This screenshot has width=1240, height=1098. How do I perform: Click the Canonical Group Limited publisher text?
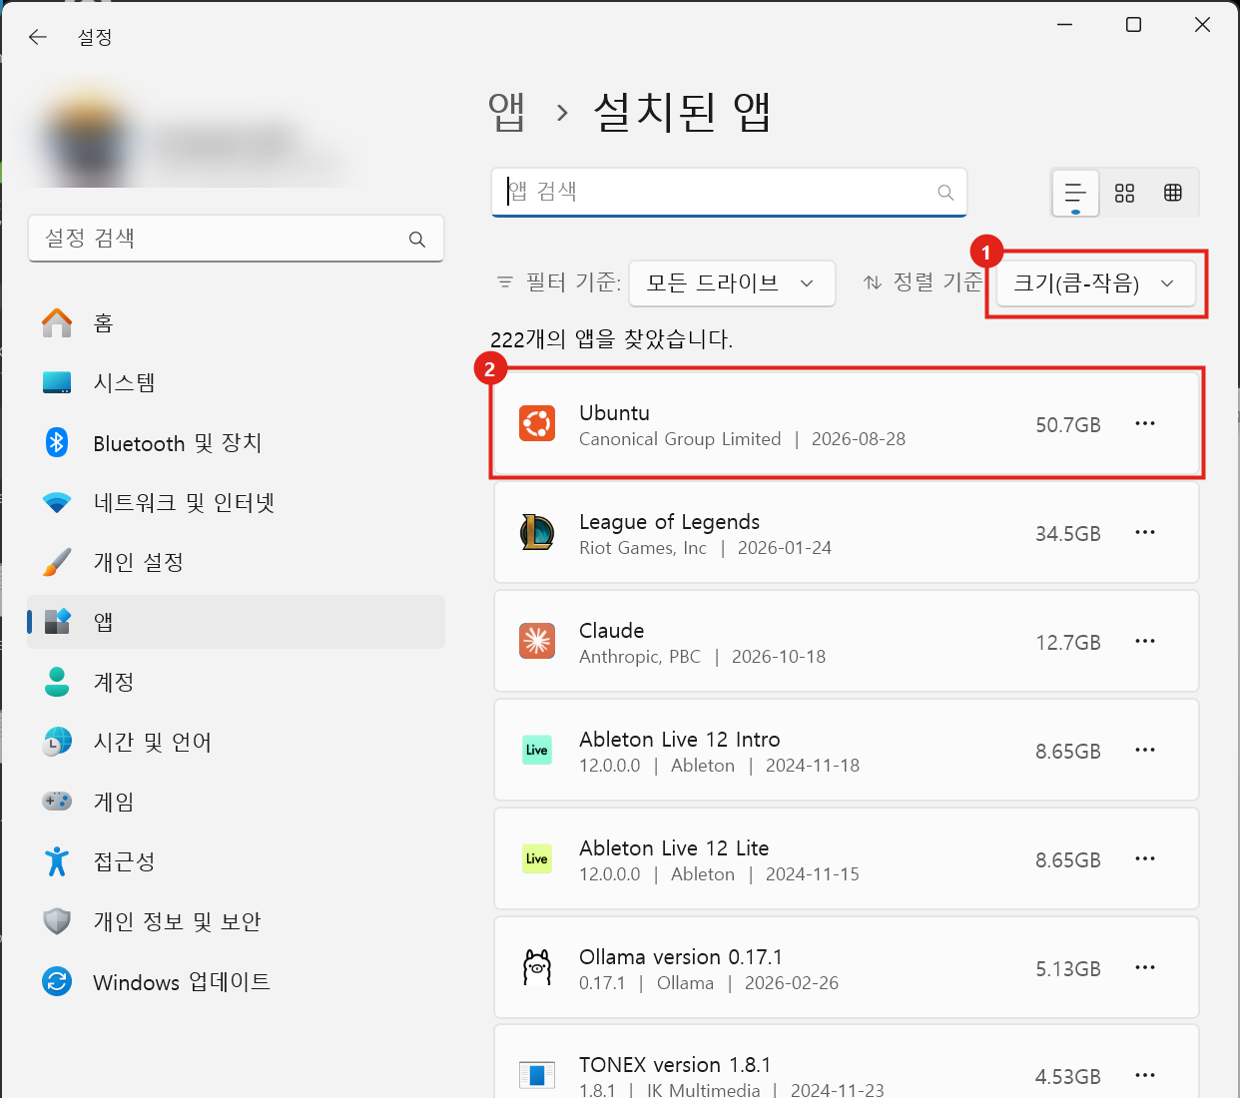coord(680,439)
